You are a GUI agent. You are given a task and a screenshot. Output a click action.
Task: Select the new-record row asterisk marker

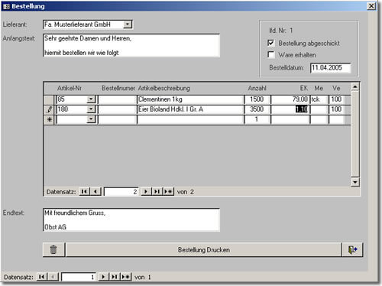[49, 119]
